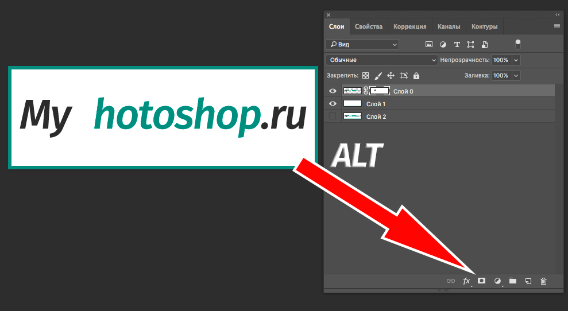The height and width of the screenshot is (311, 568).
Task: Lock all with the padlock icon
Action: click(x=416, y=76)
